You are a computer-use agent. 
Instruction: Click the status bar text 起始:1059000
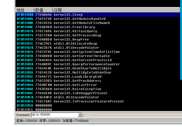point(27,121)
